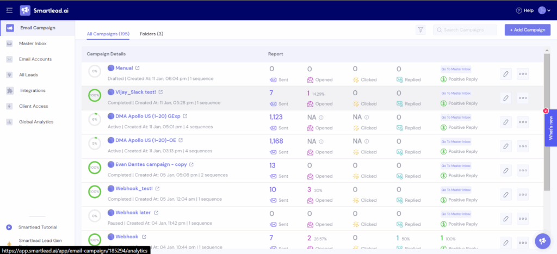This screenshot has width=557, height=254.
Task: Open the hamburger menu icon
Action: 9,10
